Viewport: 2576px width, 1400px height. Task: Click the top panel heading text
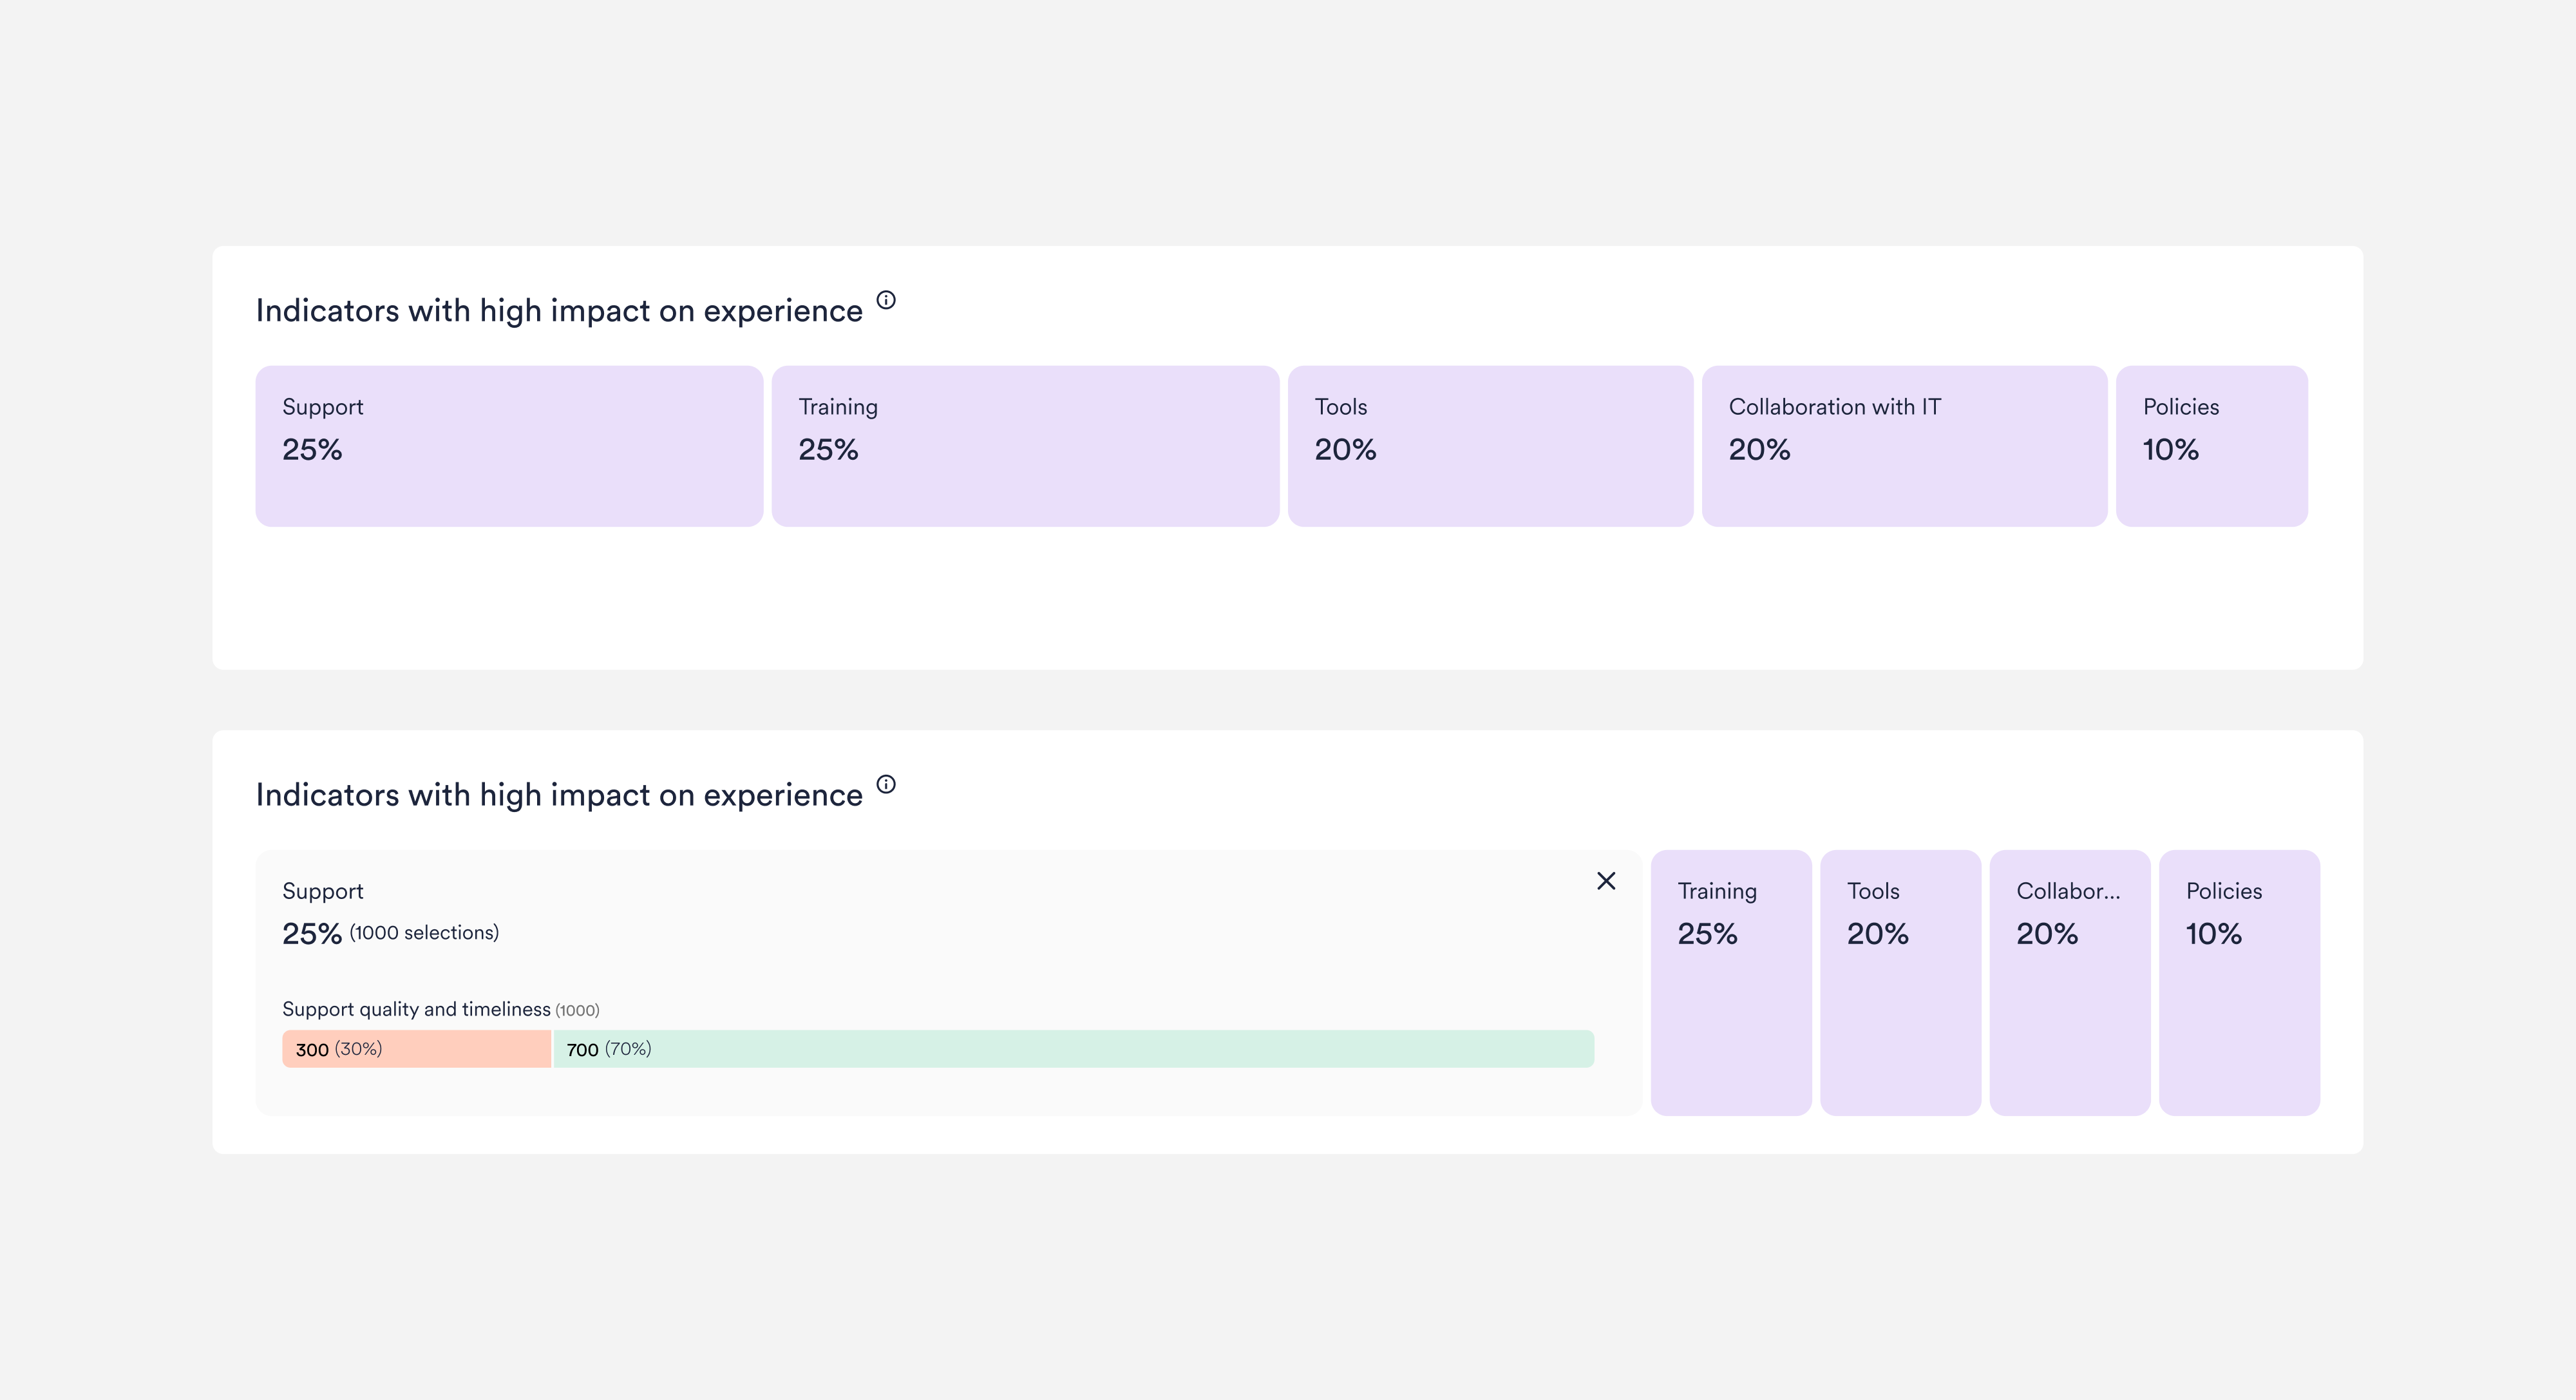(x=559, y=311)
